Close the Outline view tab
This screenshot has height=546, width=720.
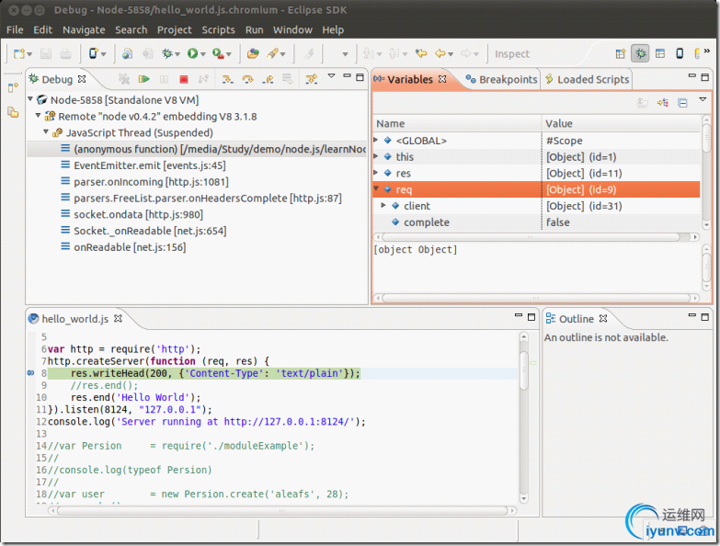pyautogui.click(x=603, y=318)
